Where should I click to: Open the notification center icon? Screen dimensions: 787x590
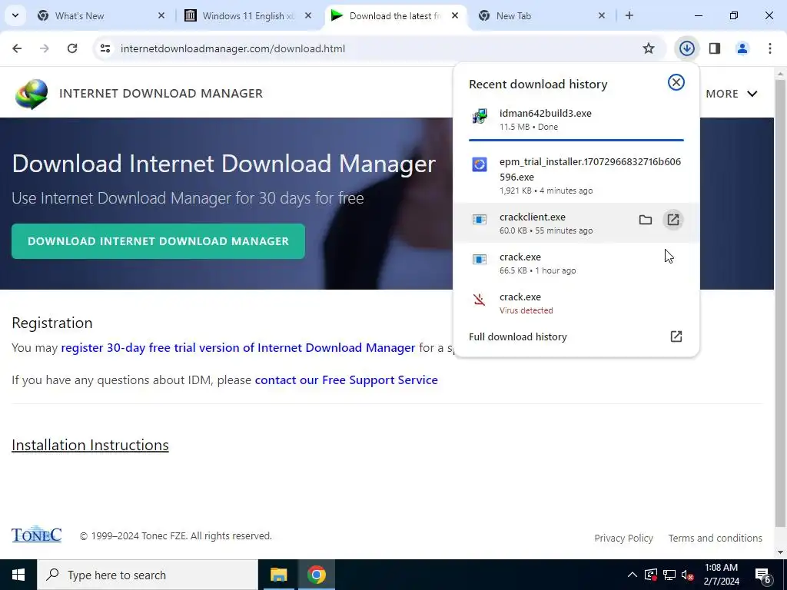coord(763,575)
